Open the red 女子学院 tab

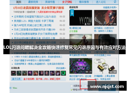point(67,2)
